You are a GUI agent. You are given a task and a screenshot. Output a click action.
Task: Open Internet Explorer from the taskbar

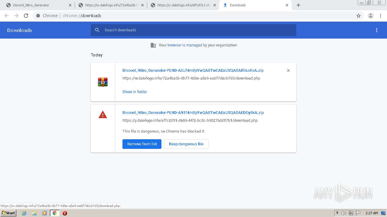pyautogui.click(x=24, y=213)
